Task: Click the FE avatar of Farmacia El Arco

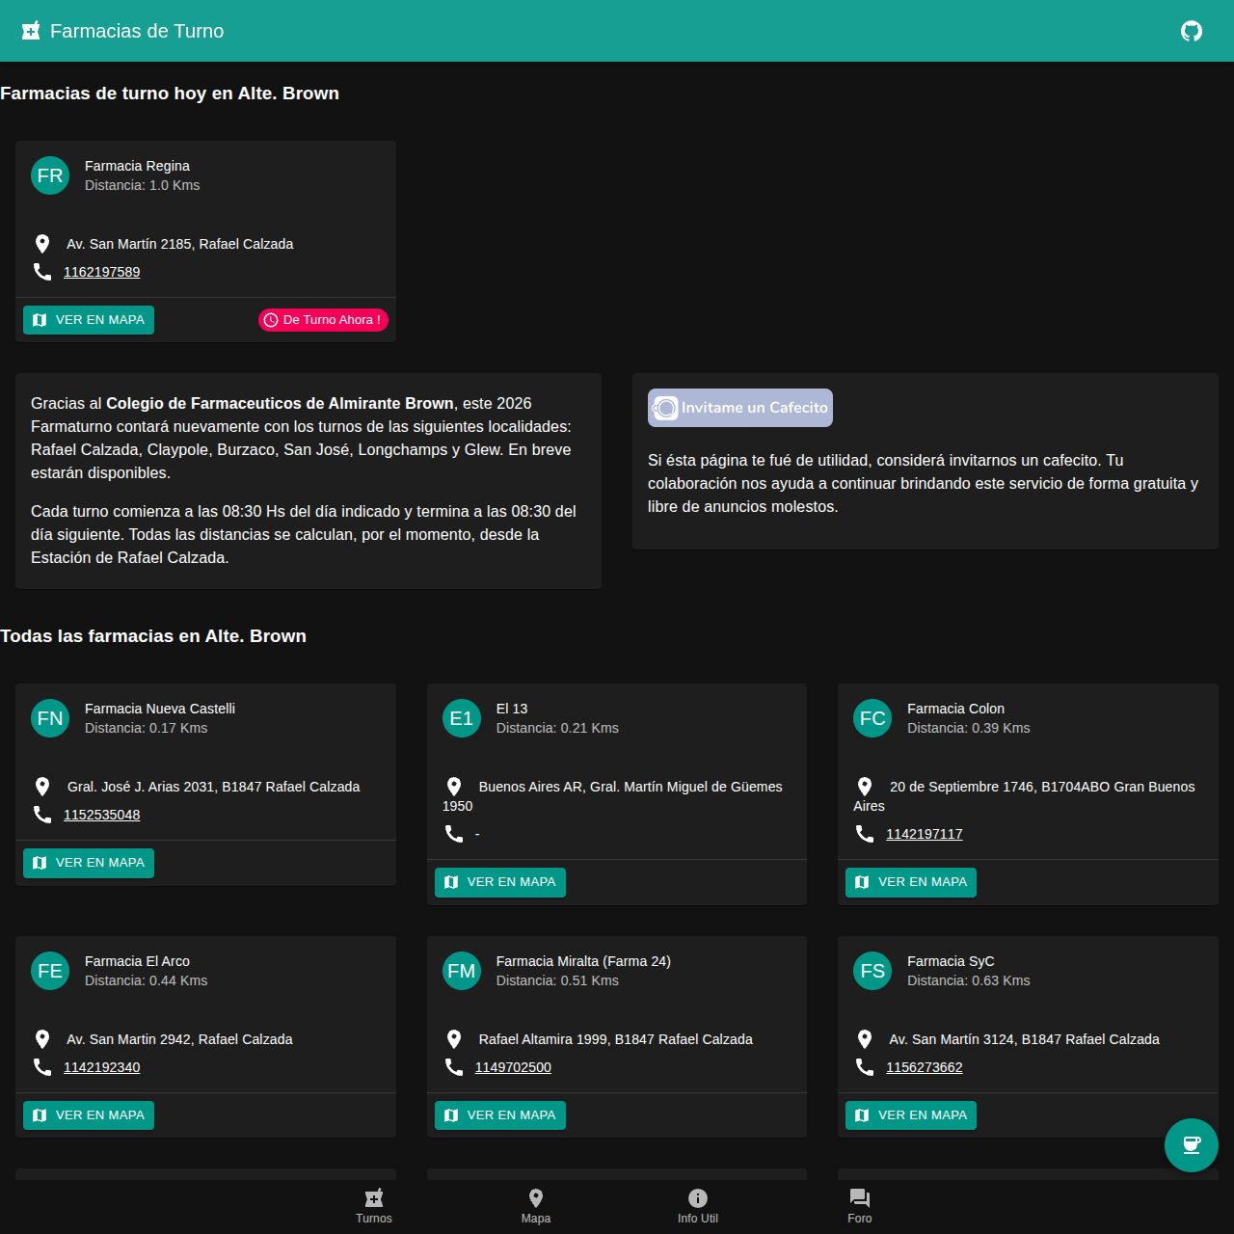Action: (x=50, y=971)
